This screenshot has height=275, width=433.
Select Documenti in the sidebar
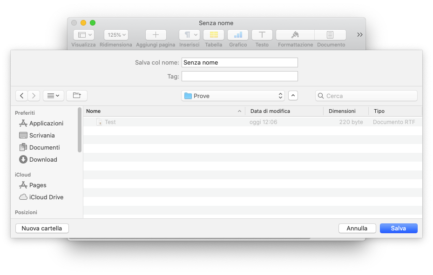44,147
